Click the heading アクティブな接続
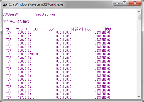The width and height of the screenshot is (144, 102). pos(16,22)
